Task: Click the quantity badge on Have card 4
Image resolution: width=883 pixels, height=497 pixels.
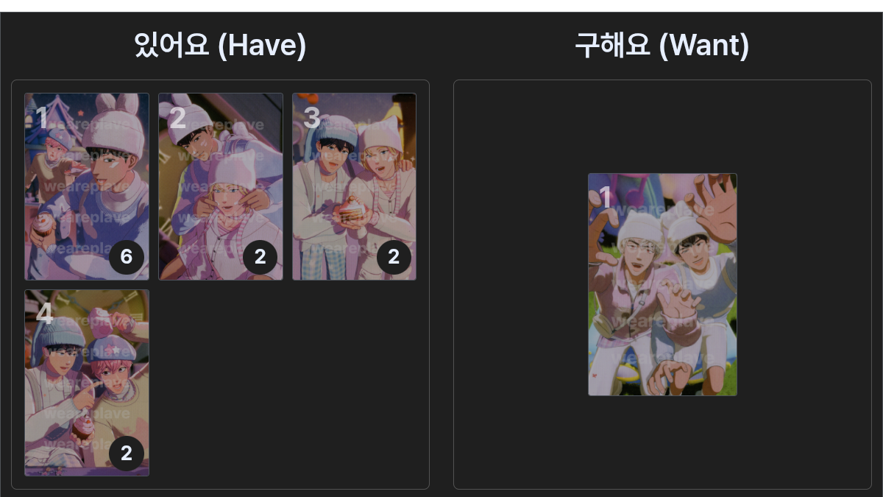Action: point(127,454)
